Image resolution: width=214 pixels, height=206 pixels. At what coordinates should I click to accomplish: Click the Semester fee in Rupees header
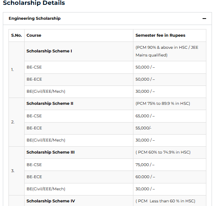click(x=160, y=35)
